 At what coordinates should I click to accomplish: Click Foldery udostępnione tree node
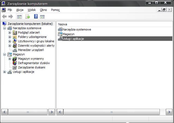pyautogui.click(x=32, y=37)
